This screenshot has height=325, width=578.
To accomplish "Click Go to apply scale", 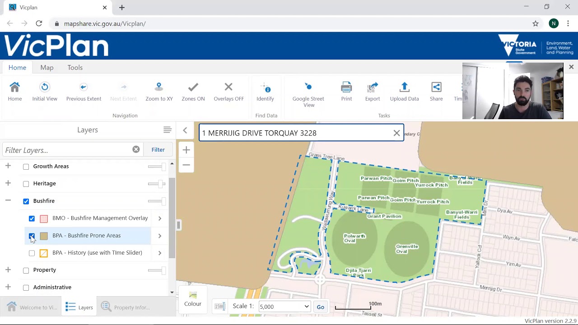I will coord(320,307).
